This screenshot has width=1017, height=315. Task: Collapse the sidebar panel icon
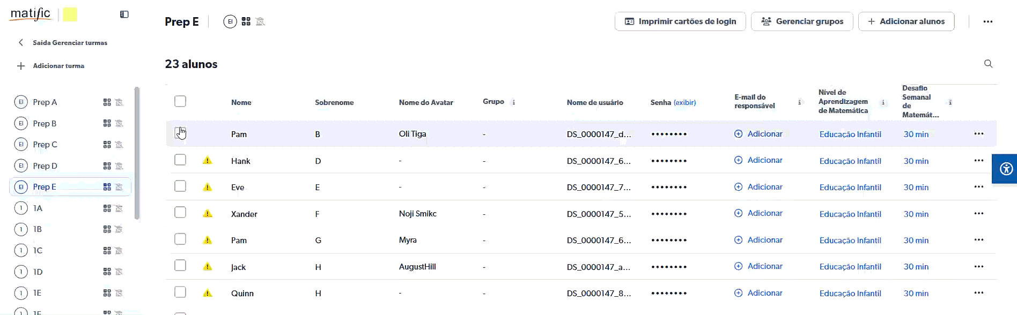click(x=124, y=14)
